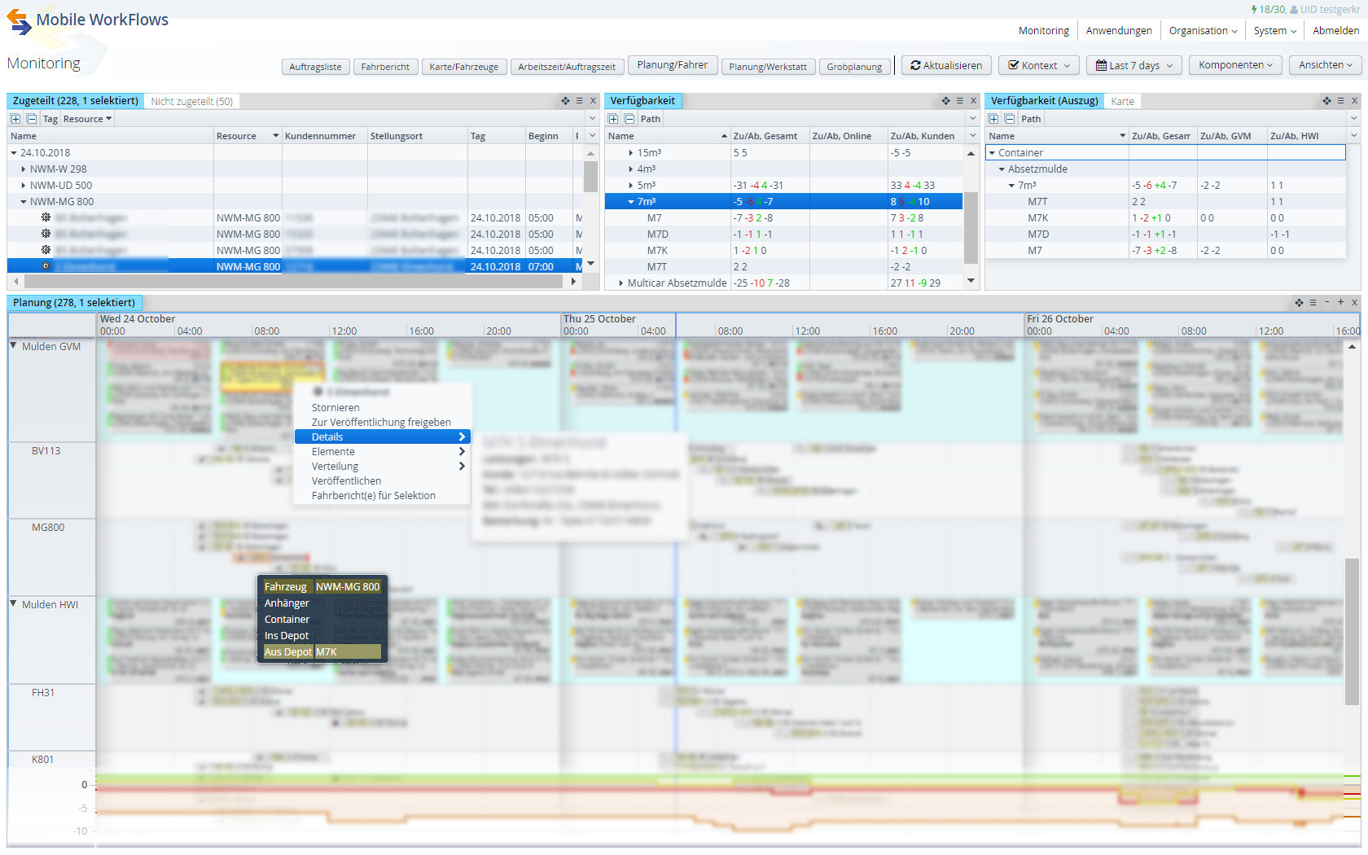1368x855 pixels.
Task: Expand the Multicar Absetzmulde tree row
Action: click(x=620, y=283)
